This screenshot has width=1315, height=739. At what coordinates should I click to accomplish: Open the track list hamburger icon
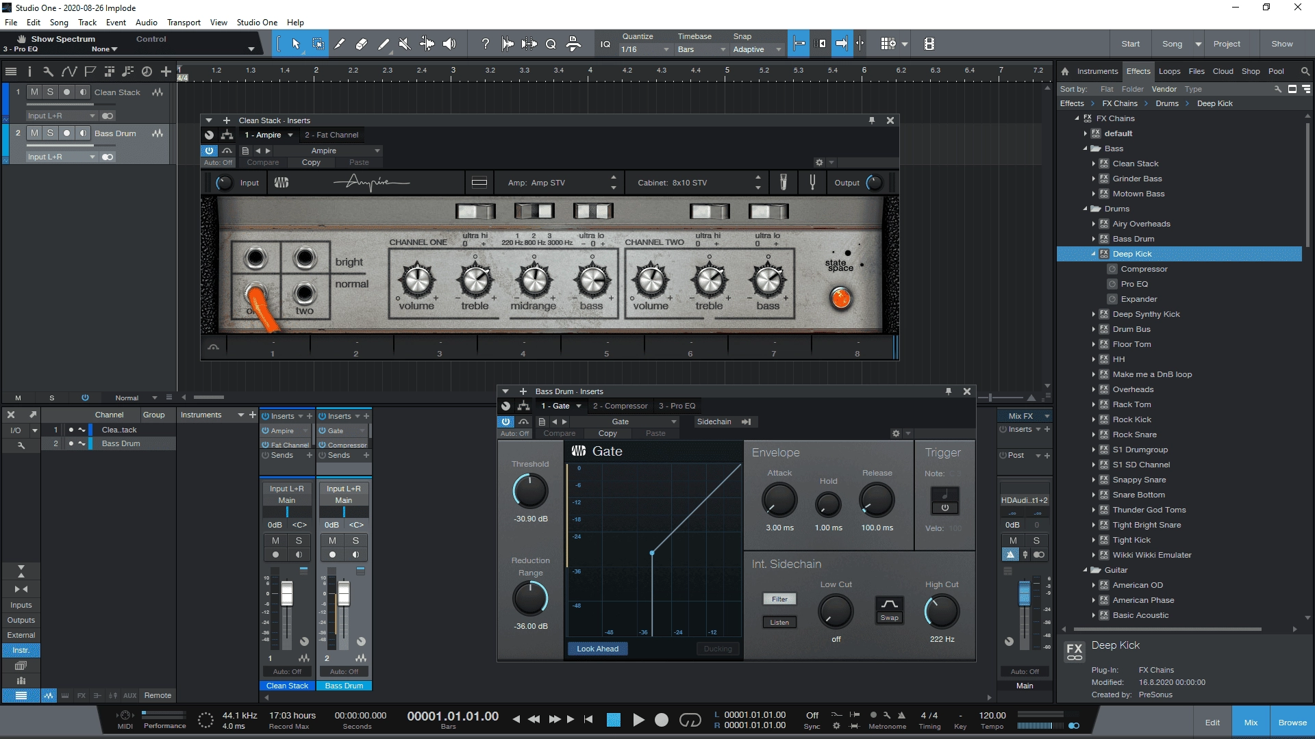tap(11, 71)
